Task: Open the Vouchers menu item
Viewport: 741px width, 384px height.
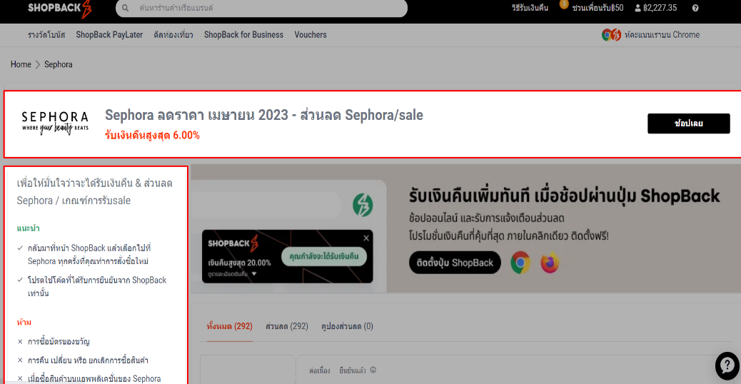Action: pyautogui.click(x=310, y=35)
